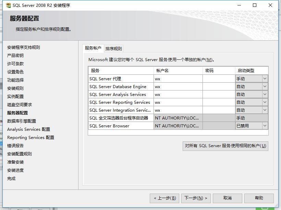Select 数据库引擎配置 step in sidebar

[x=22, y=121]
